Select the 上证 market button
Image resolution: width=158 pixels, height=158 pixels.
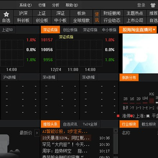[x=42, y=14]
